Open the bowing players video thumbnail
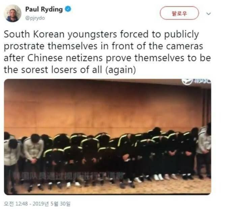Viewport: 232px width, 213px height. [x=107, y=137]
